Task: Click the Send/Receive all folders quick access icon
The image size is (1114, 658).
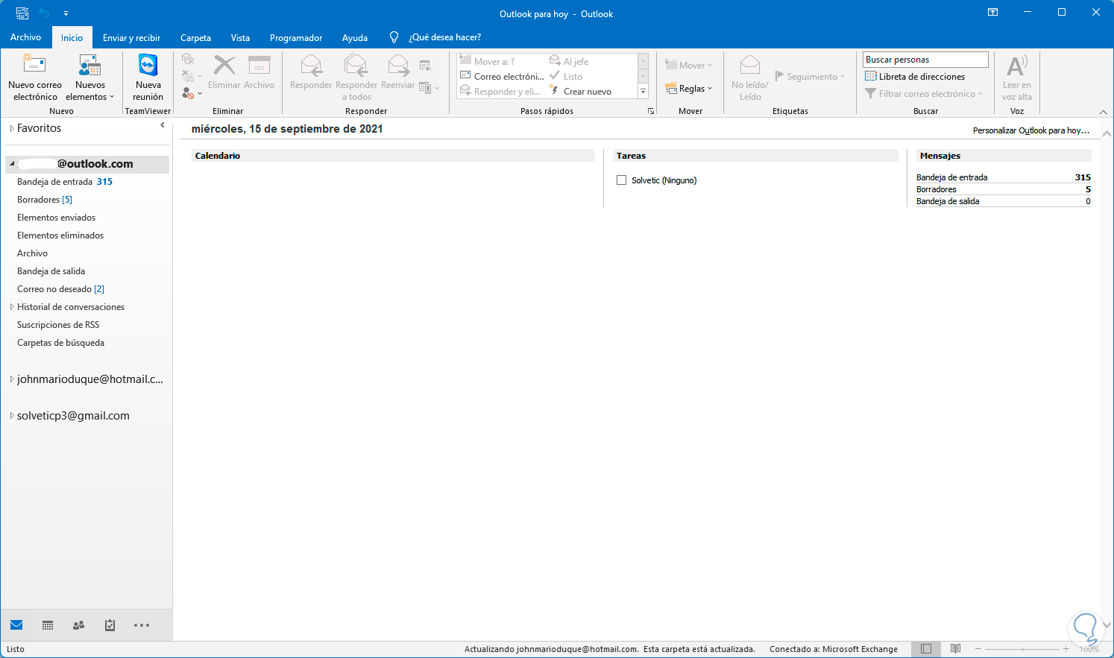Action: [x=22, y=13]
